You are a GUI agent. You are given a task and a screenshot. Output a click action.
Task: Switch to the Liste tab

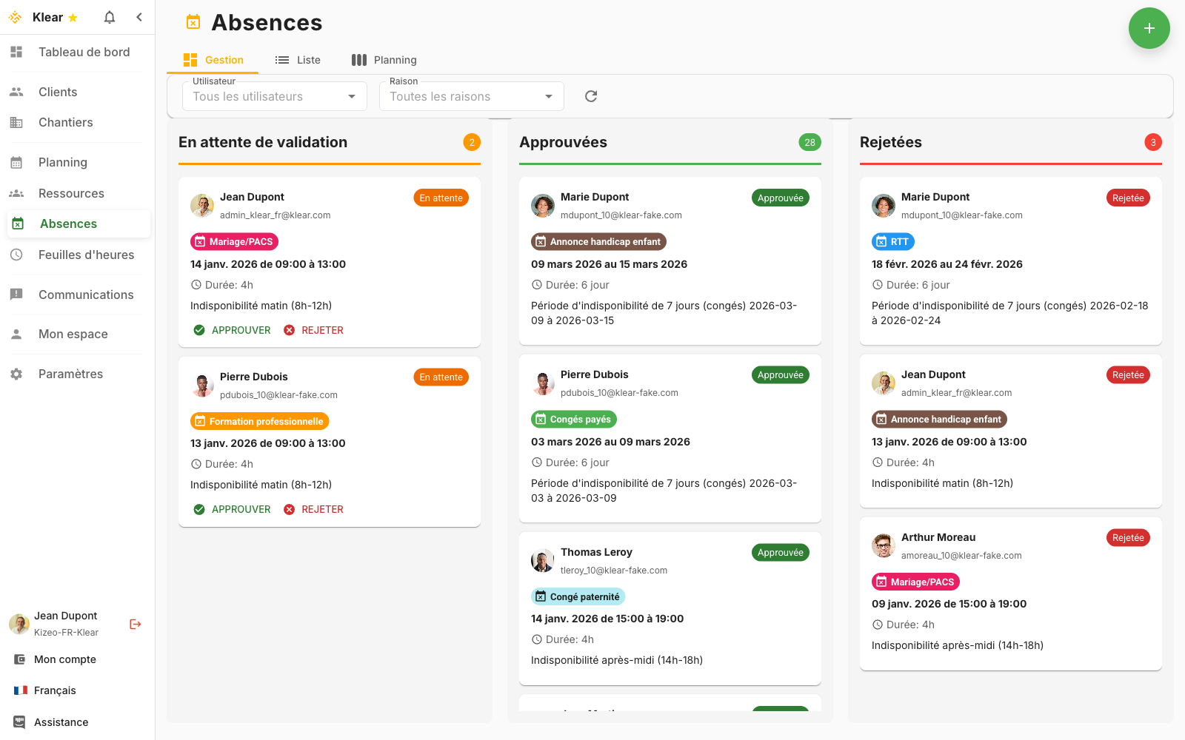(x=298, y=59)
